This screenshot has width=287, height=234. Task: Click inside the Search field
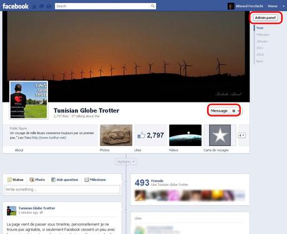pyautogui.click(x=103, y=6)
